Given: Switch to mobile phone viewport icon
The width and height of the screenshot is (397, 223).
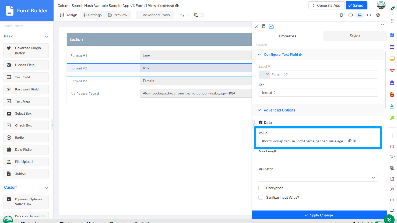Looking at the screenshot, I should coord(341,15).
